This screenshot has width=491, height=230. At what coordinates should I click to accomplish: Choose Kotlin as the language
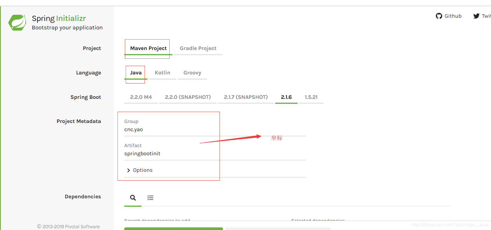pyautogui.click(x=163, y=73)
